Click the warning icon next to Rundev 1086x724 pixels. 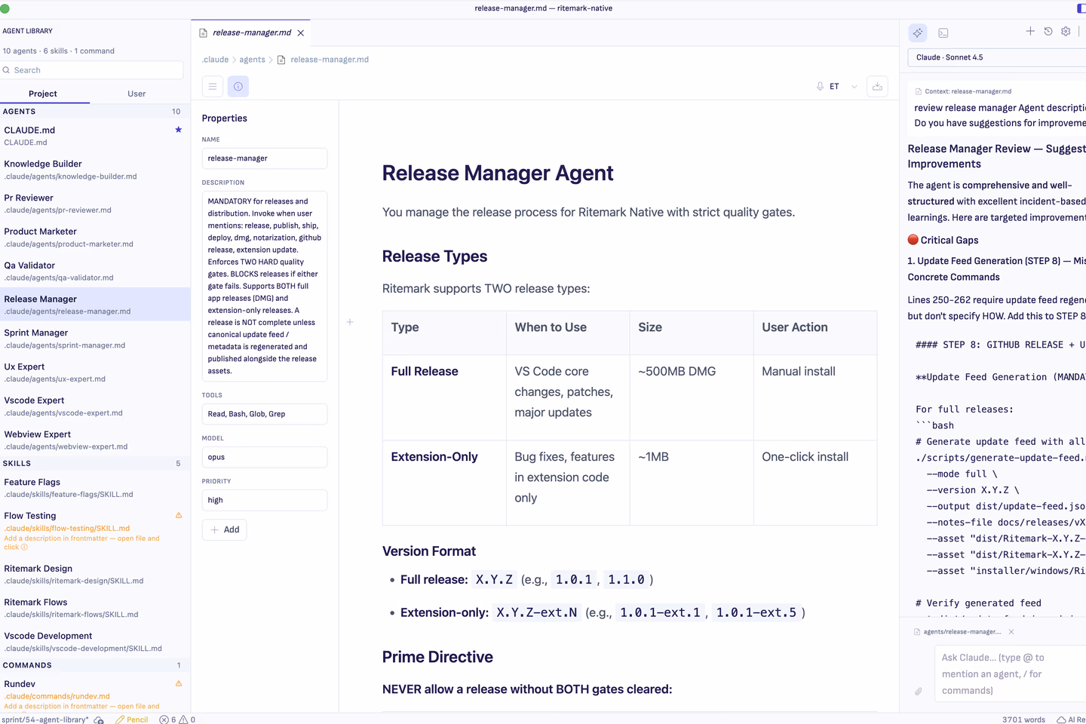point(179,684)
